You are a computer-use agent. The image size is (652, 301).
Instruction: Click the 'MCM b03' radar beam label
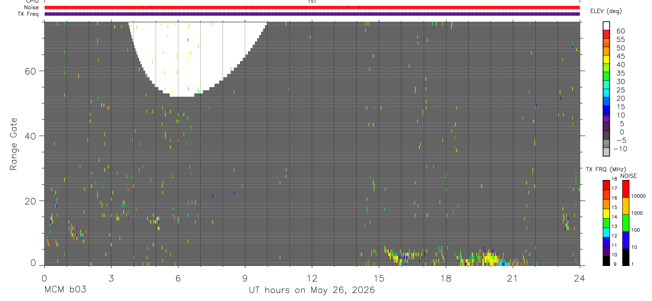66,290
